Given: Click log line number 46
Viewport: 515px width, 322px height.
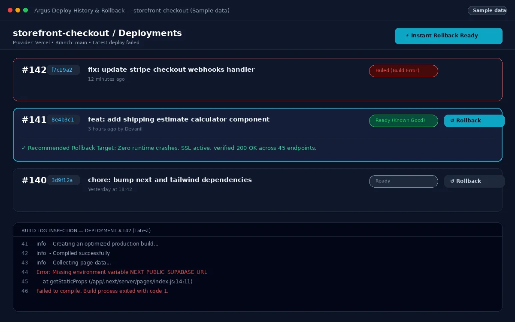Looking at the screenshot, I should [x=24, y=291].
